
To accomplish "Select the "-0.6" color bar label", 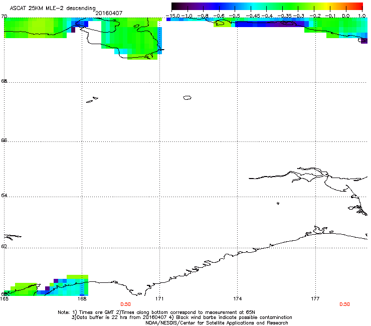I will coord(219,16).
